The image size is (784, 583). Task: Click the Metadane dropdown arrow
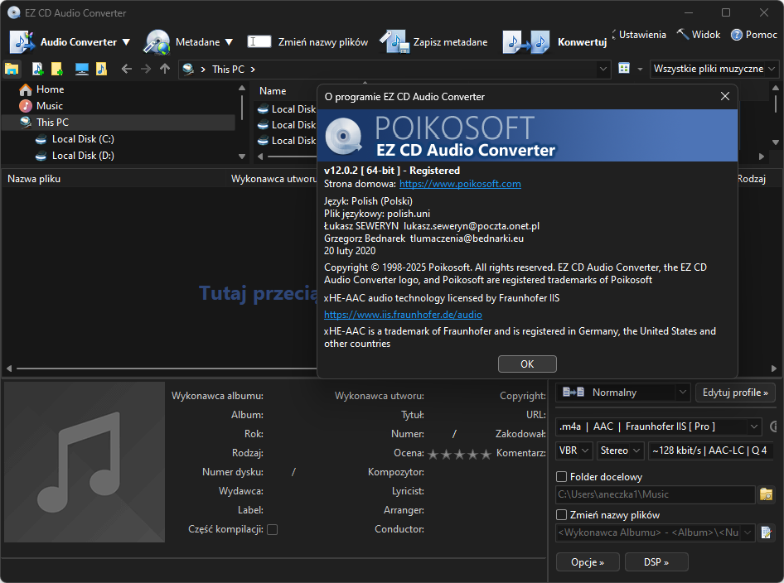229,42
